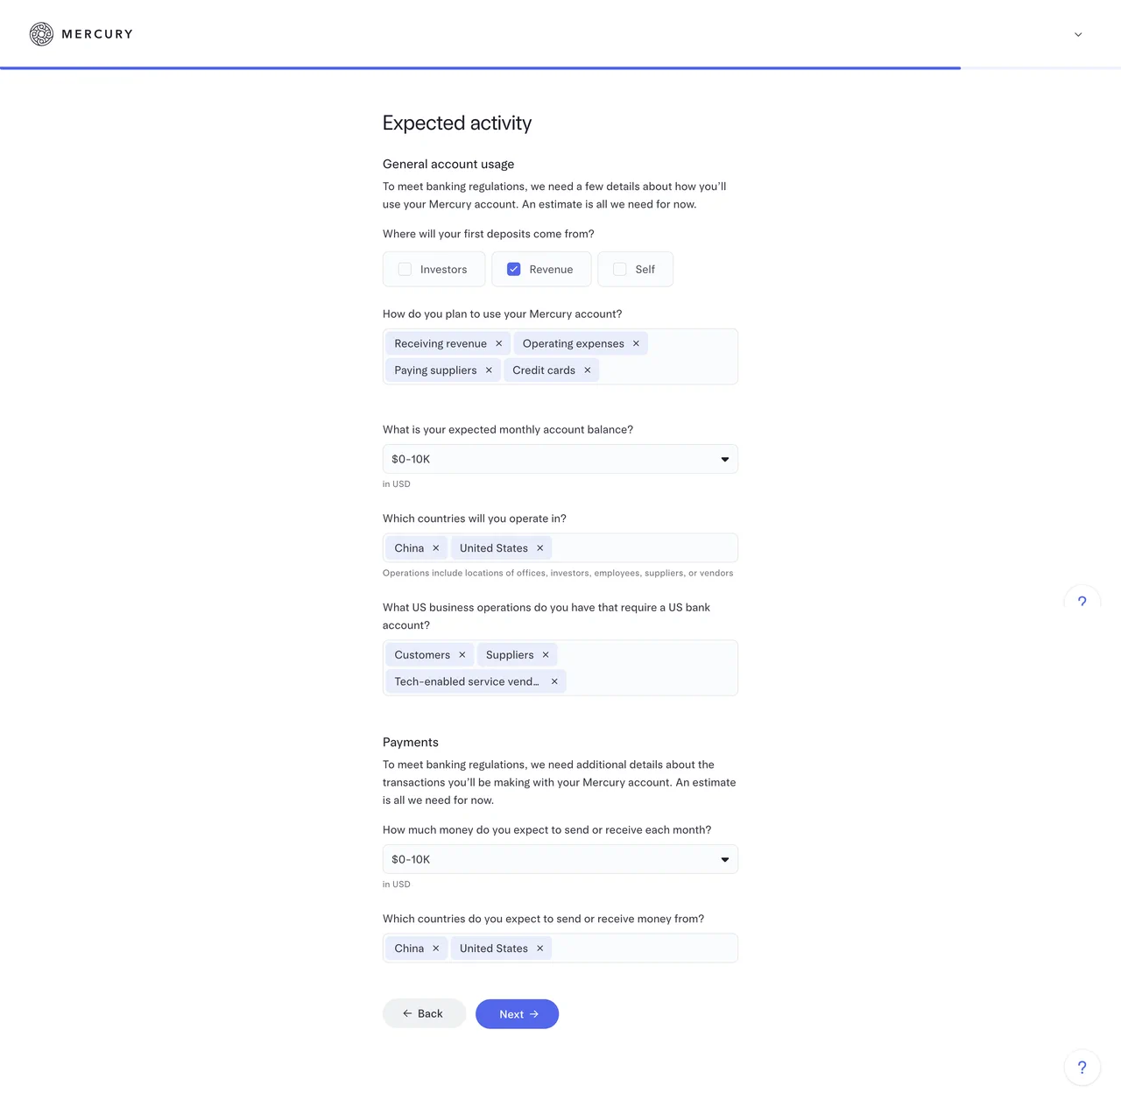The image size is (1121, 1100).
Task: Open the help question mark at bottom right
Action: pos(1082,1068)
